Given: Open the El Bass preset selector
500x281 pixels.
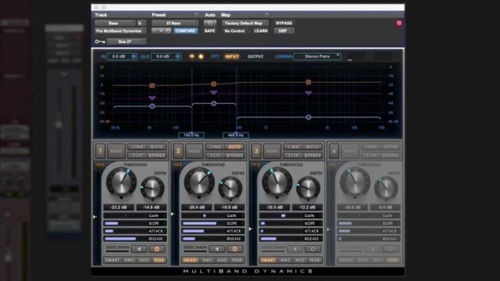Looking at the screenshot, I should (175, 23).
